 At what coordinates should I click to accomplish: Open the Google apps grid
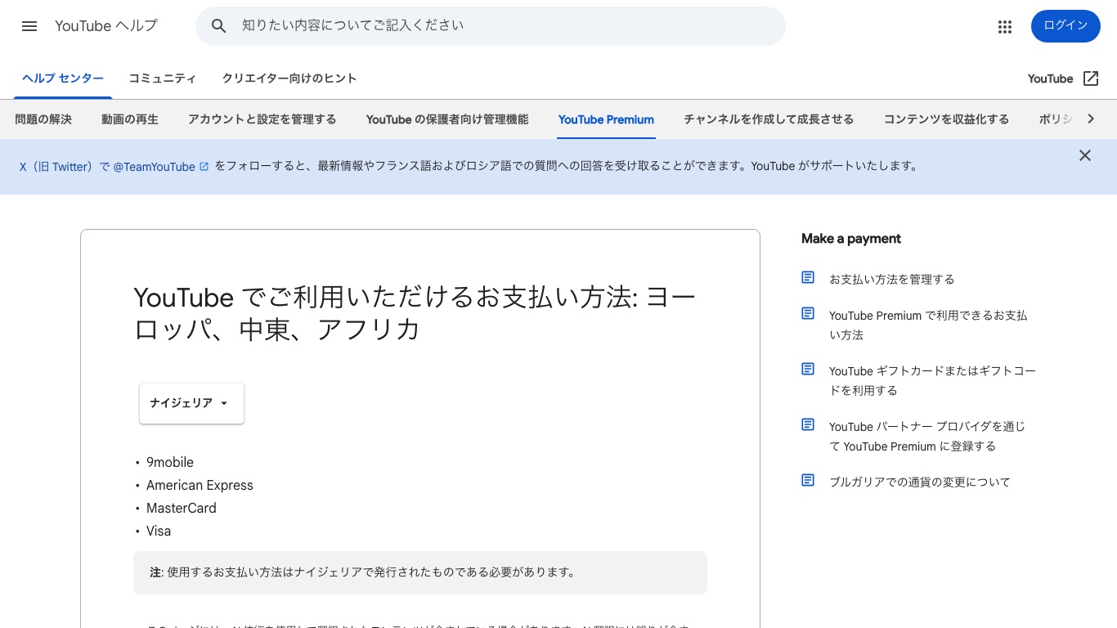click(x=1005, y=26)
